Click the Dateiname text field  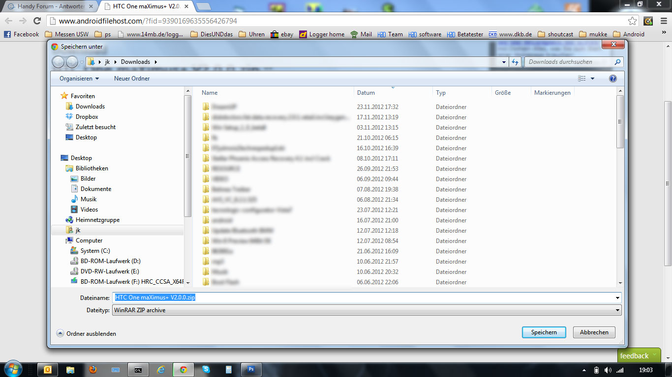click(x=363, y=297)
